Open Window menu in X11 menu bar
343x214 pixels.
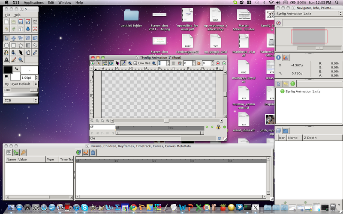65,3
